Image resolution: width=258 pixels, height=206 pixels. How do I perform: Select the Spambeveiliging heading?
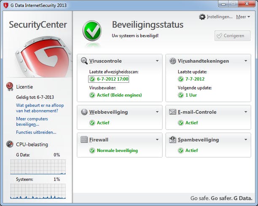pos(198,140)
